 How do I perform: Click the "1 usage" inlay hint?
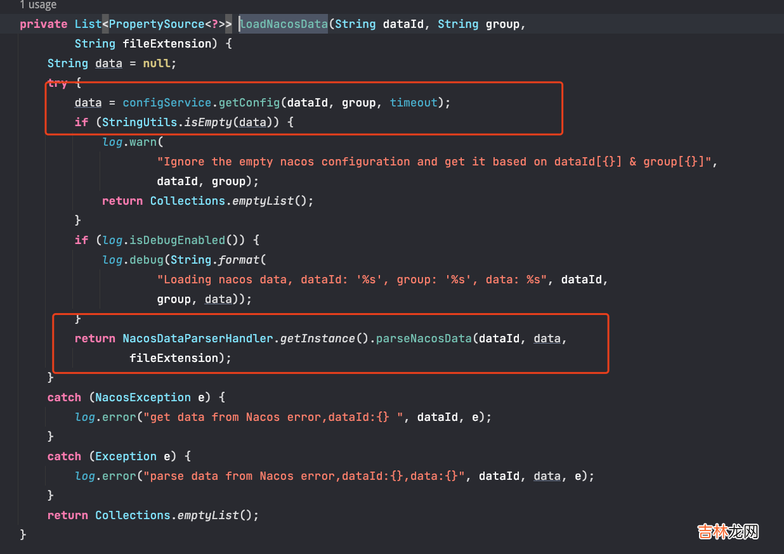(x=38, y=5)
